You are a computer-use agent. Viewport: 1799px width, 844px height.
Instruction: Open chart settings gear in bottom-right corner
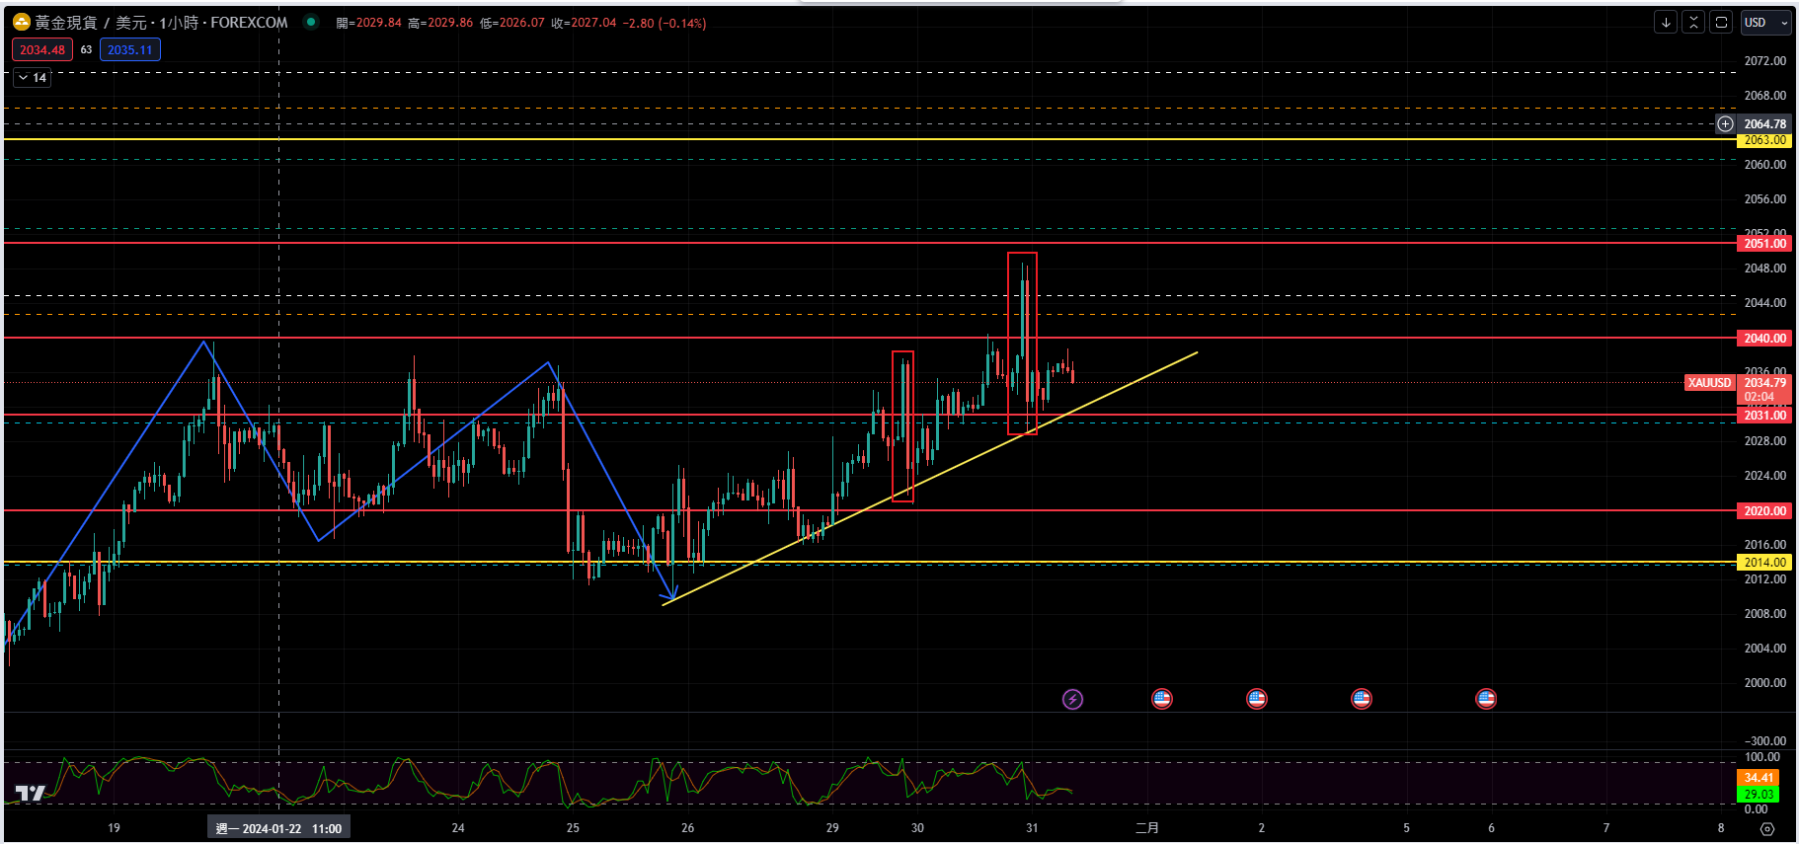coord(1767,828)
